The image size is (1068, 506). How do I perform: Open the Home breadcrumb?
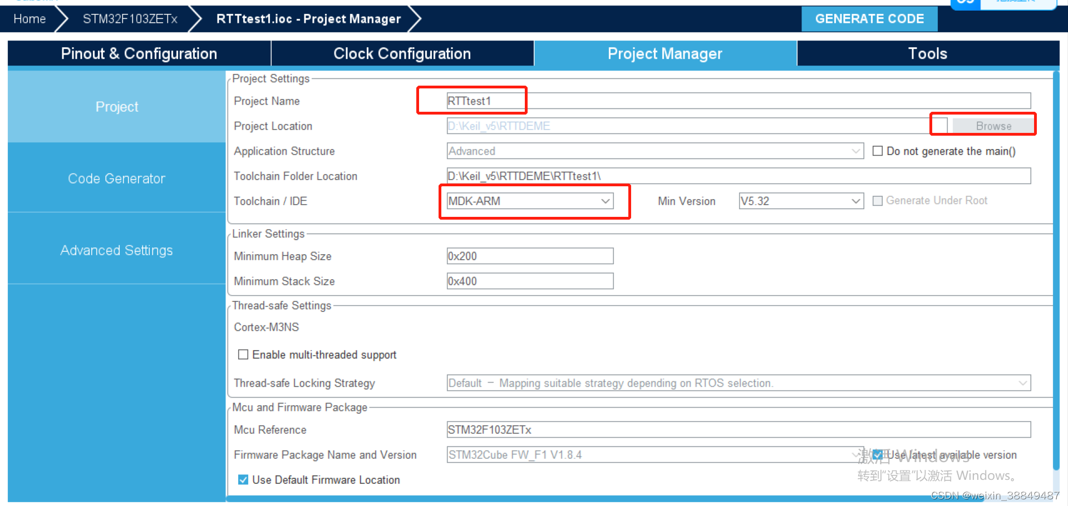point(29,19)
